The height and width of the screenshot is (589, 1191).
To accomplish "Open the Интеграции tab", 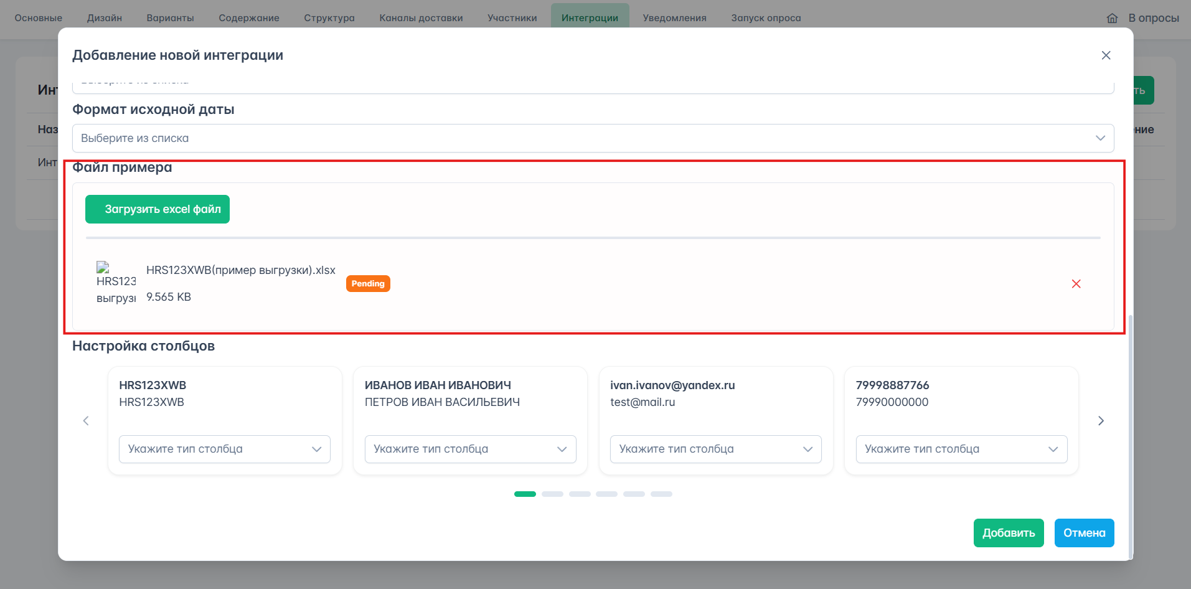I will 590,17.
